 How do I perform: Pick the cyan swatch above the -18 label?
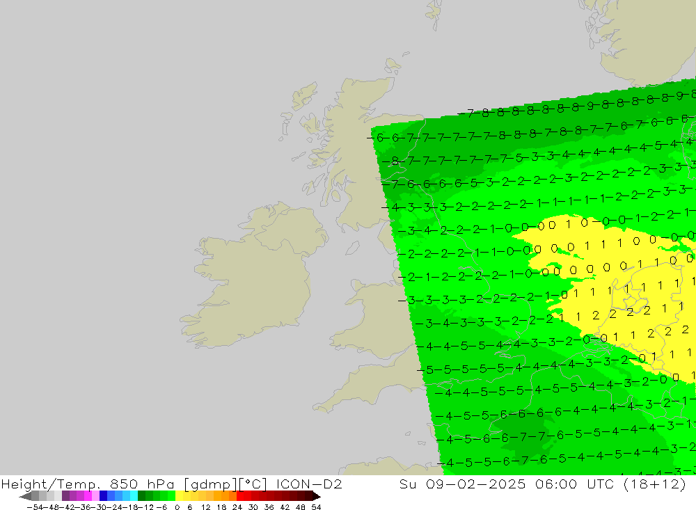point(134,496)
